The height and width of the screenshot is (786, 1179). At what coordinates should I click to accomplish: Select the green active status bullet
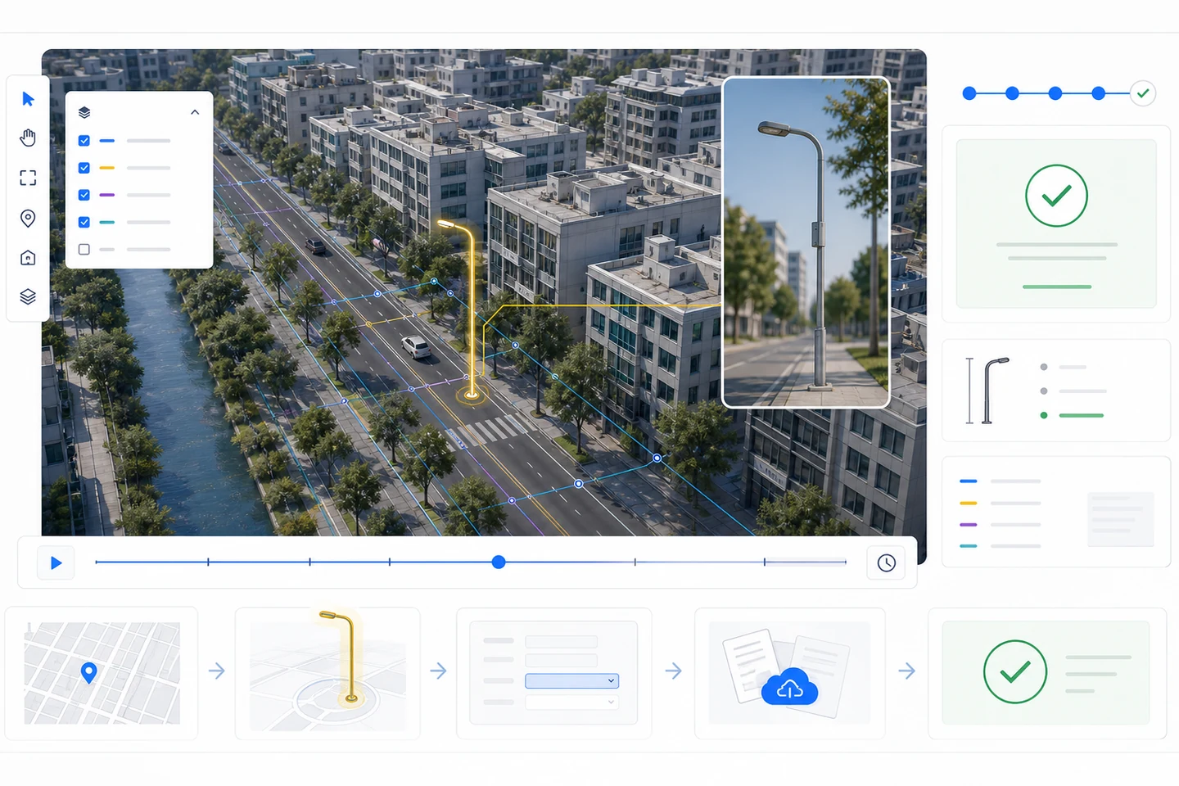(1044, 415)
